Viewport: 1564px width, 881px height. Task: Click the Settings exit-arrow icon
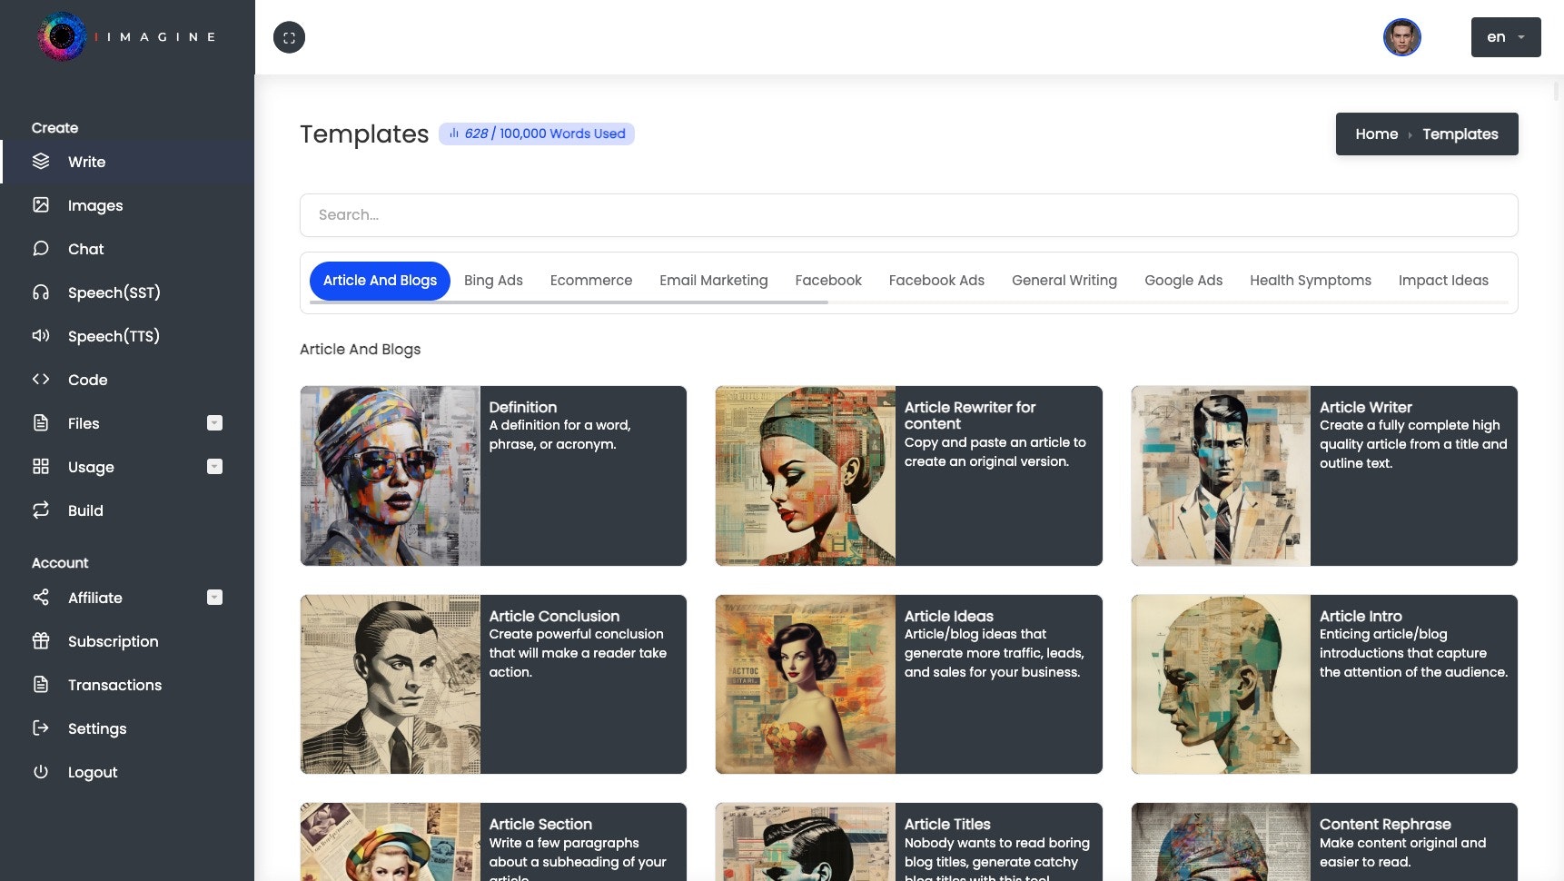pyautogui.click(x=41, y=728)
